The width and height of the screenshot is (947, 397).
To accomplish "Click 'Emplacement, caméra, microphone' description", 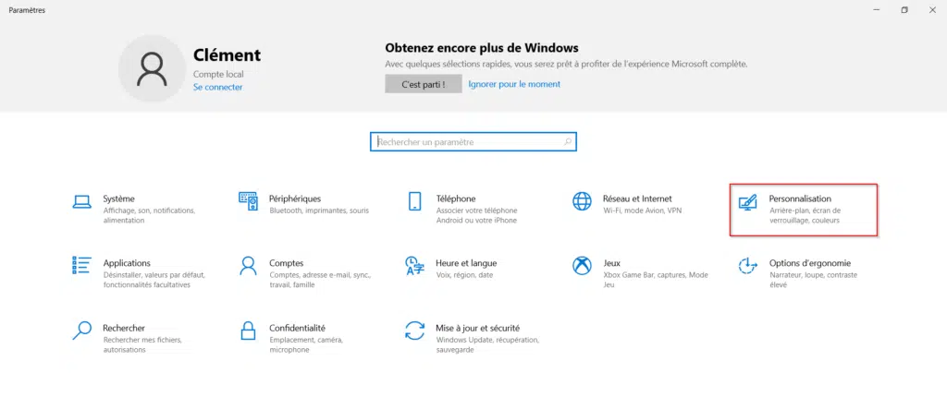I will coord(306,345).
